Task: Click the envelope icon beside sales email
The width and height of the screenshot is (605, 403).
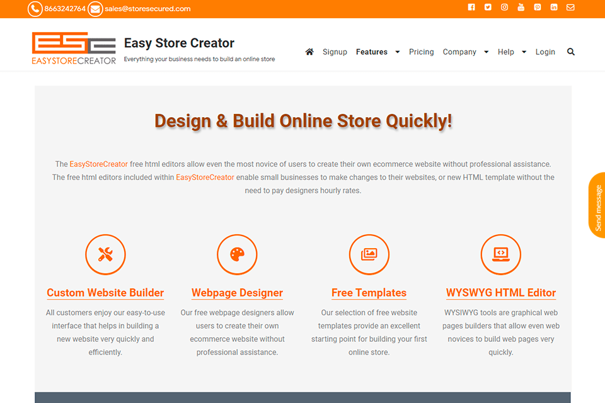Action: (95, 9)
